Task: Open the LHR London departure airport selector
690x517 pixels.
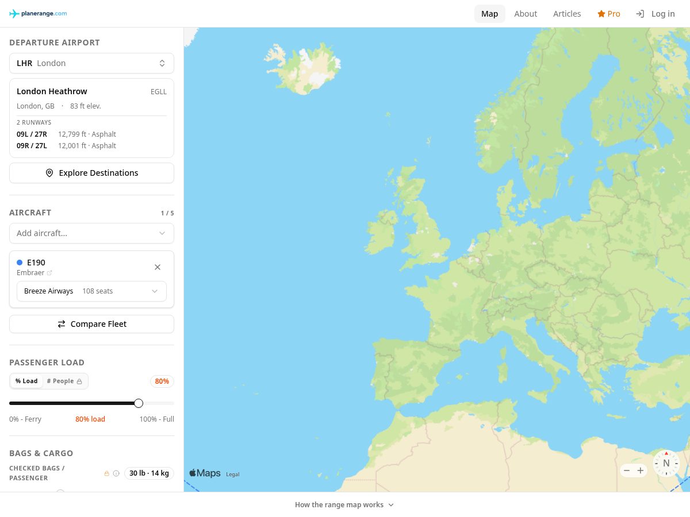Action: 91,63
